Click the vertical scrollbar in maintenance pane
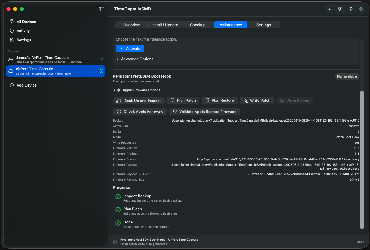 tap(362, 160)
